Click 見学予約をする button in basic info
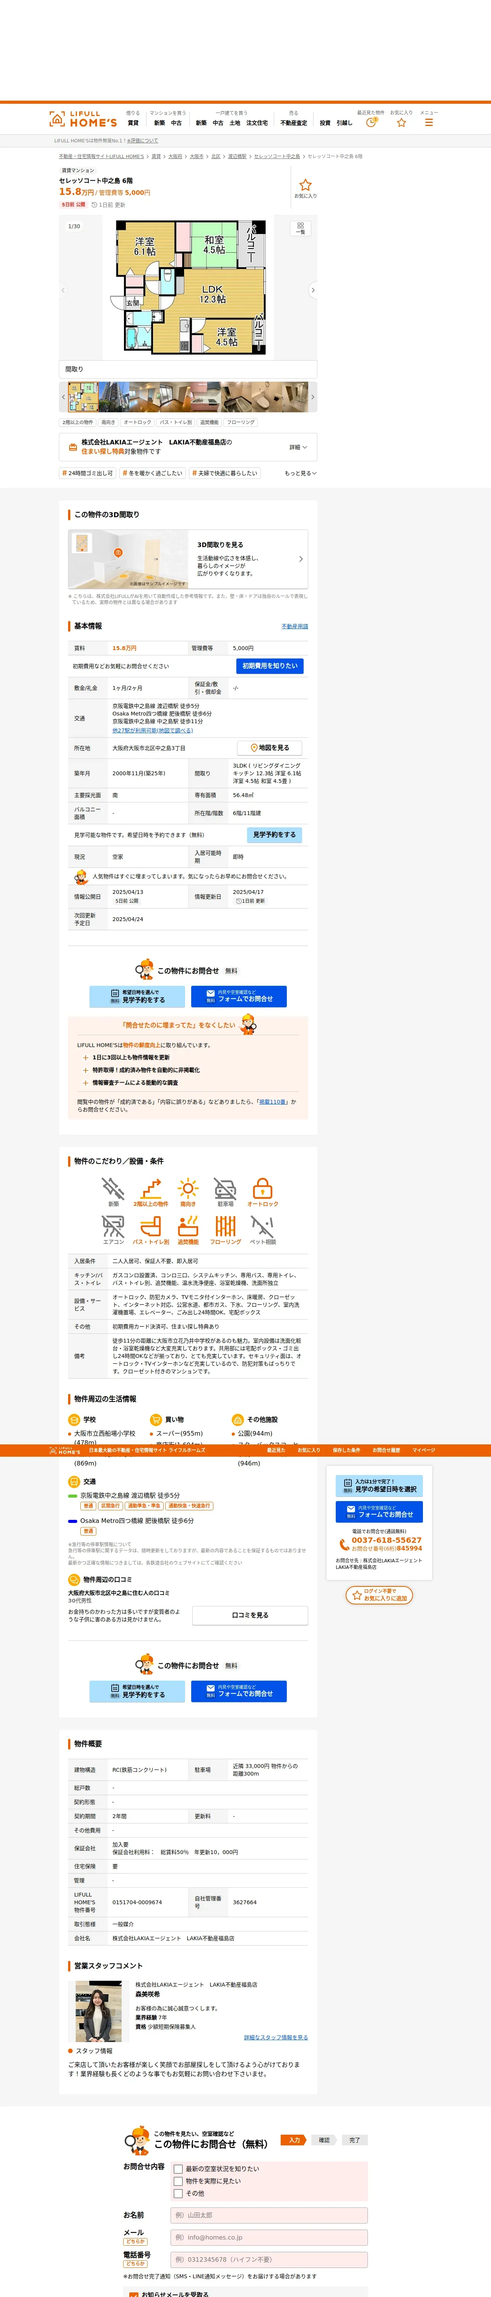Viewport: 491px width, 2297px height. tap(275, 835)
